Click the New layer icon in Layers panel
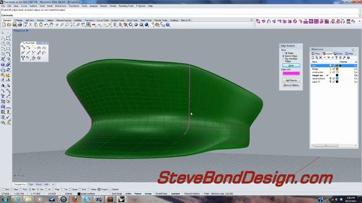The height and width of the screenshot is (203, 362). [x=313, y=58]
